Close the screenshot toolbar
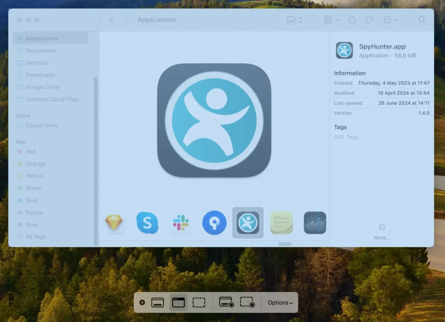The height and width of the screenshot is (322, 445). [x=142, y=302]
